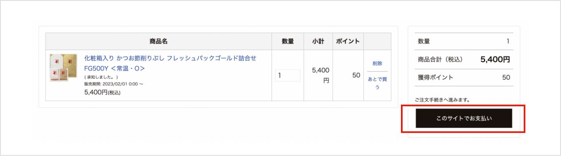Click the ご注文手続きへ進みます text
Screen dimensions: 561x156
(442, 100)
